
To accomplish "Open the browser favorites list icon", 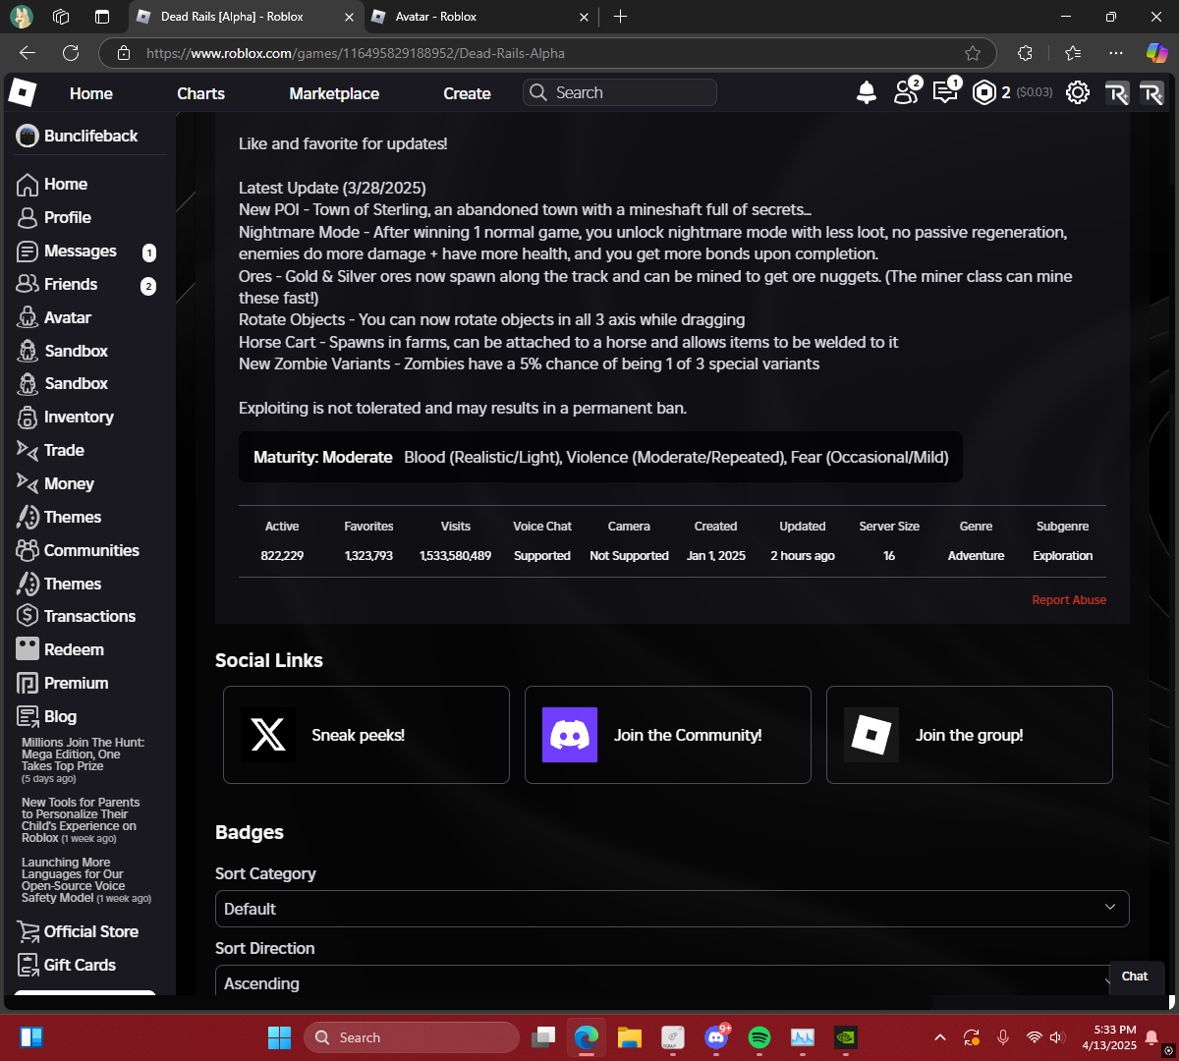I will tap(1072, 53).
